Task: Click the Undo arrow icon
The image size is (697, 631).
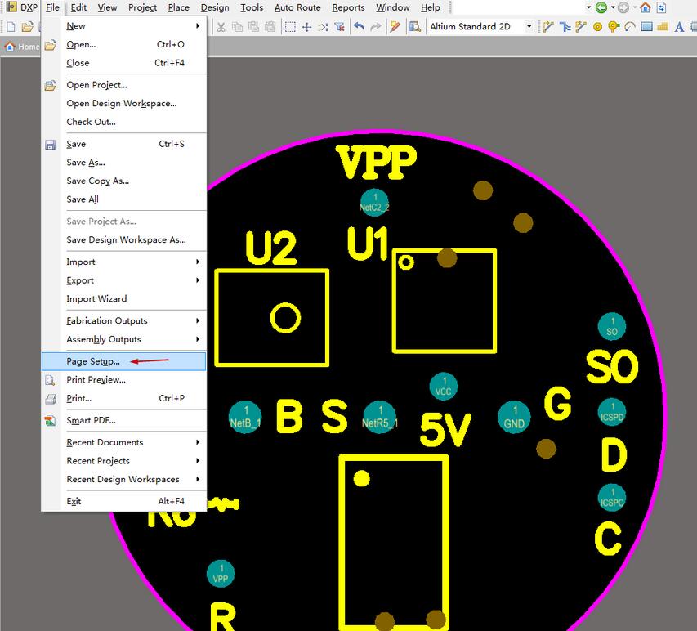Action: pyautogui.click(x=360, y=27)
